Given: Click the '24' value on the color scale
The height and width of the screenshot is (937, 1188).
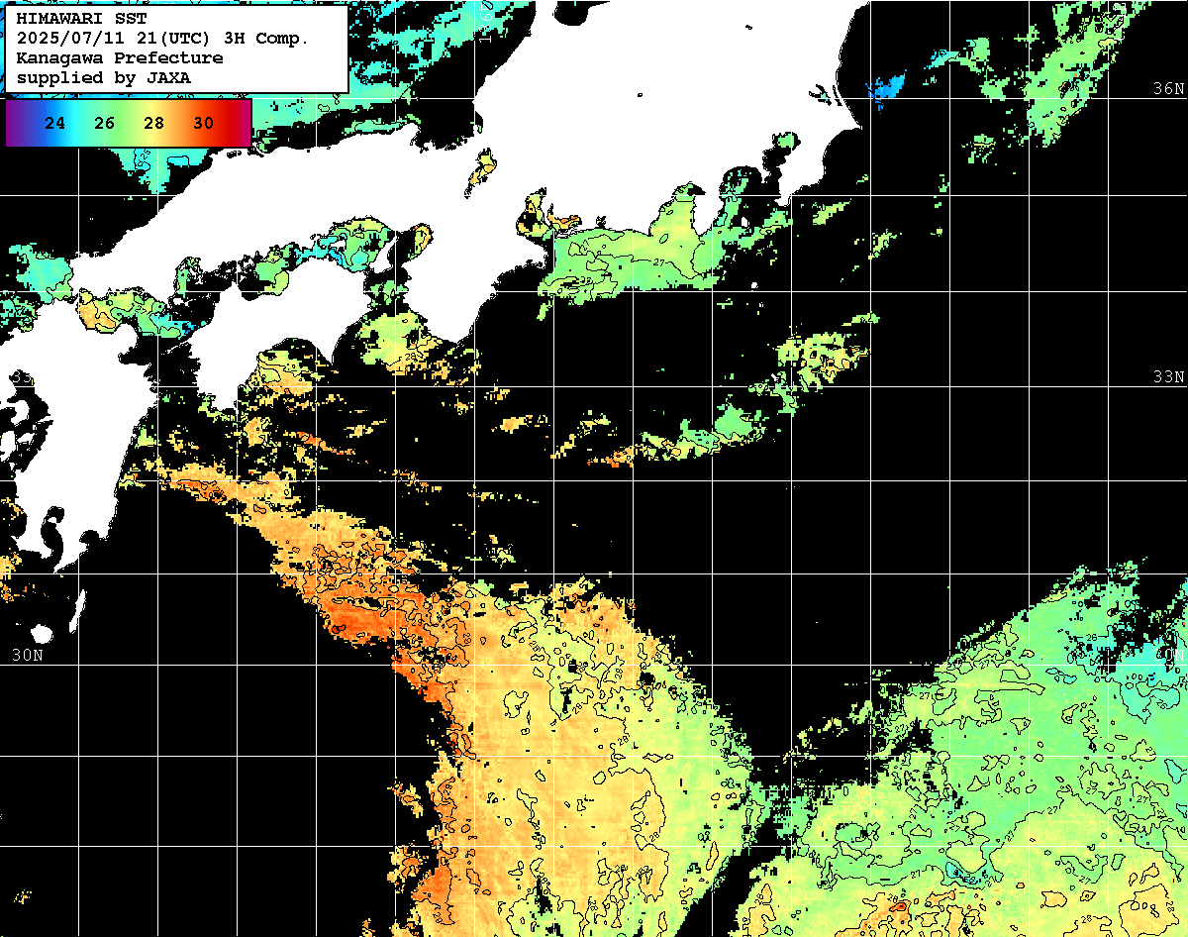Looking at the screenshot, I should pos(55,124).
